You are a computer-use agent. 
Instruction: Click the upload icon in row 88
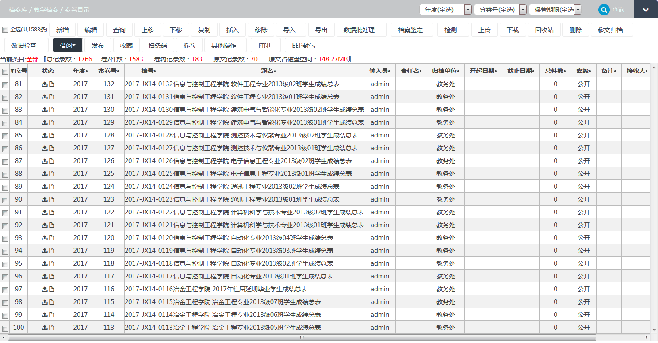pyautogui.click(x=45, y=174)
